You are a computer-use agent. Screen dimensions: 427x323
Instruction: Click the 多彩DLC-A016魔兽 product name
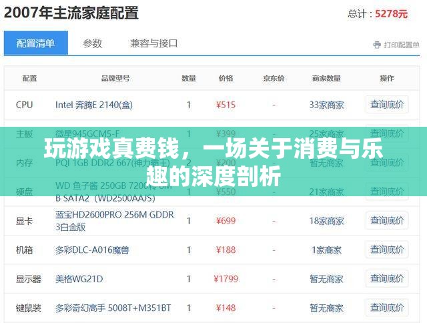click(92, 250)
